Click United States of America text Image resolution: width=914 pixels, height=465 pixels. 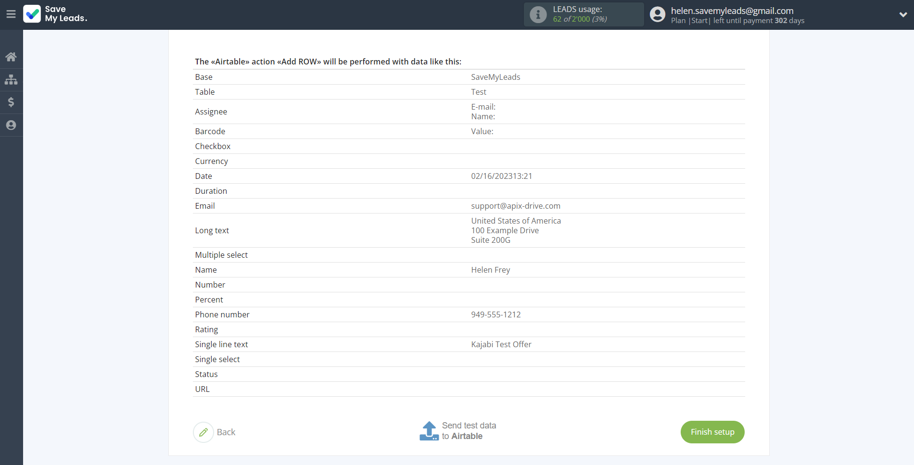(516, 221)
